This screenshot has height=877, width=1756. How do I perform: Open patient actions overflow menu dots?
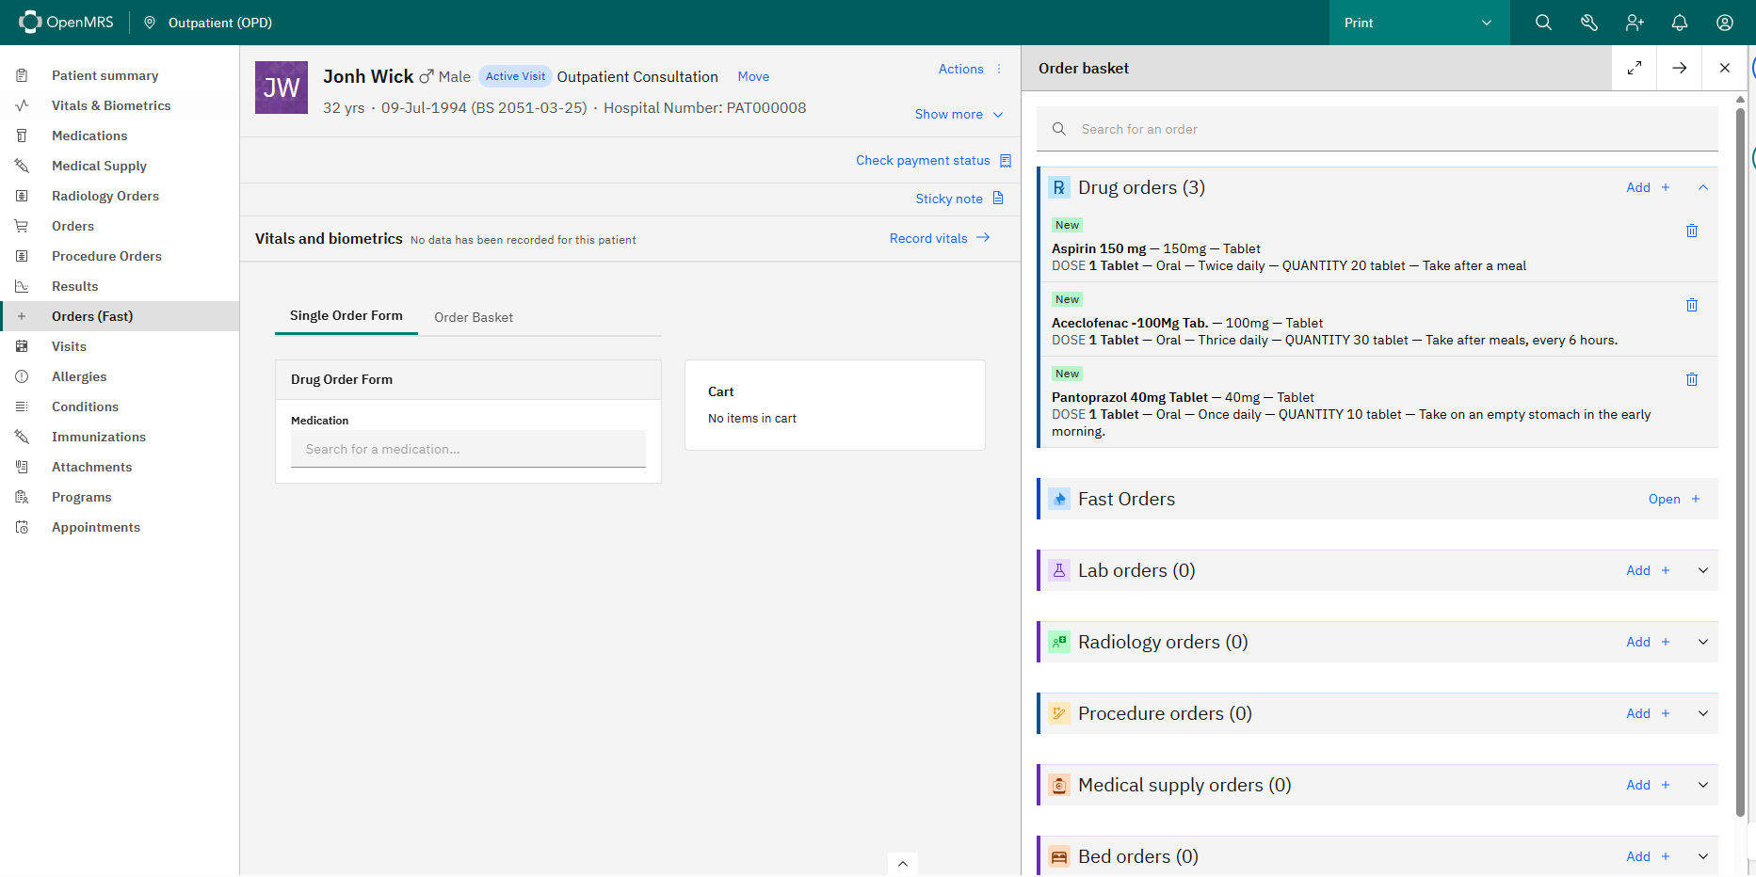point(999,69)
